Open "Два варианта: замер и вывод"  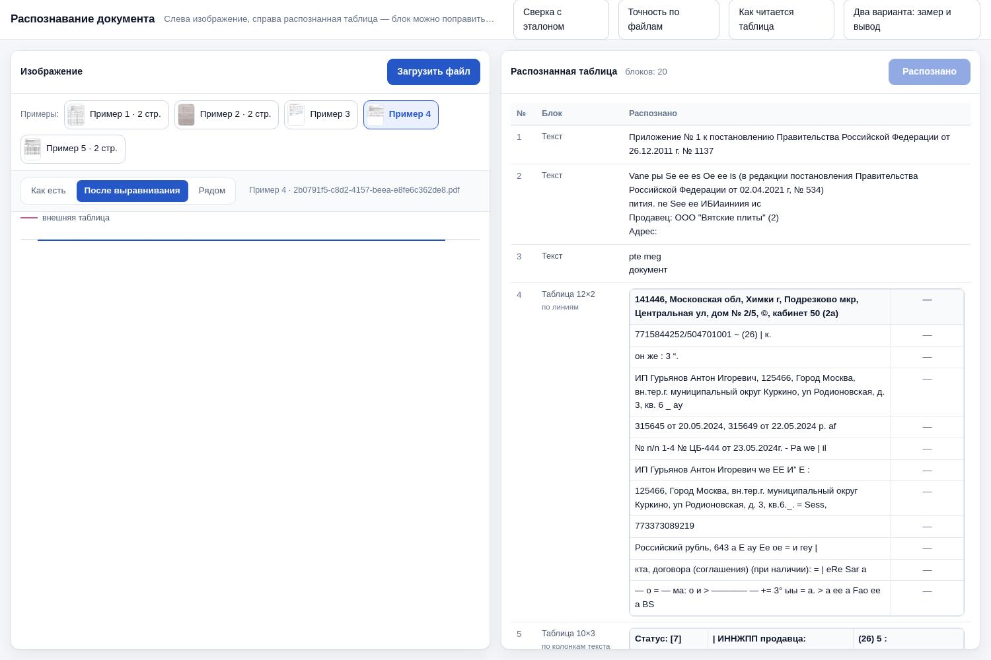coord(912,19)
